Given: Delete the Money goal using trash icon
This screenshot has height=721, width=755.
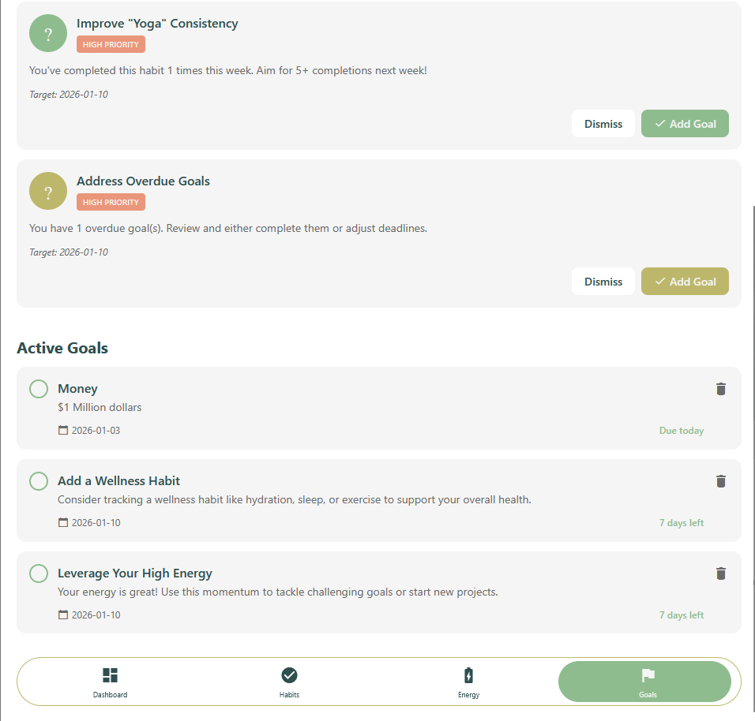Looking at the screenshot, I should pos(720,389).
